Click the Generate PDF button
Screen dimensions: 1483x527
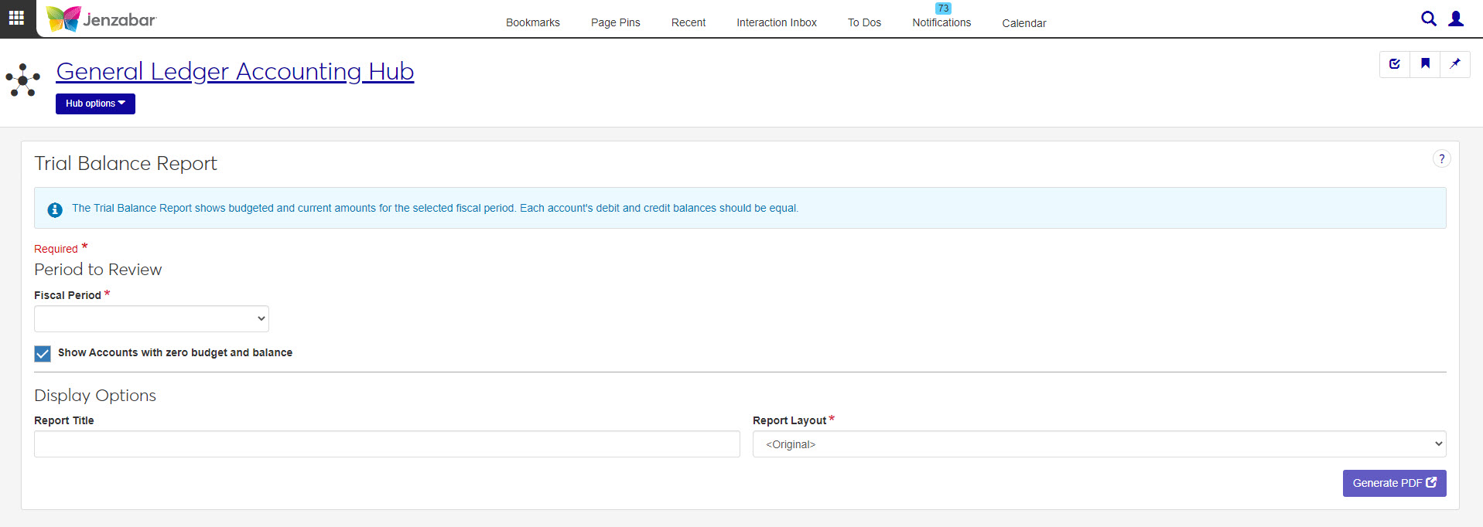tap(1393, 483)
